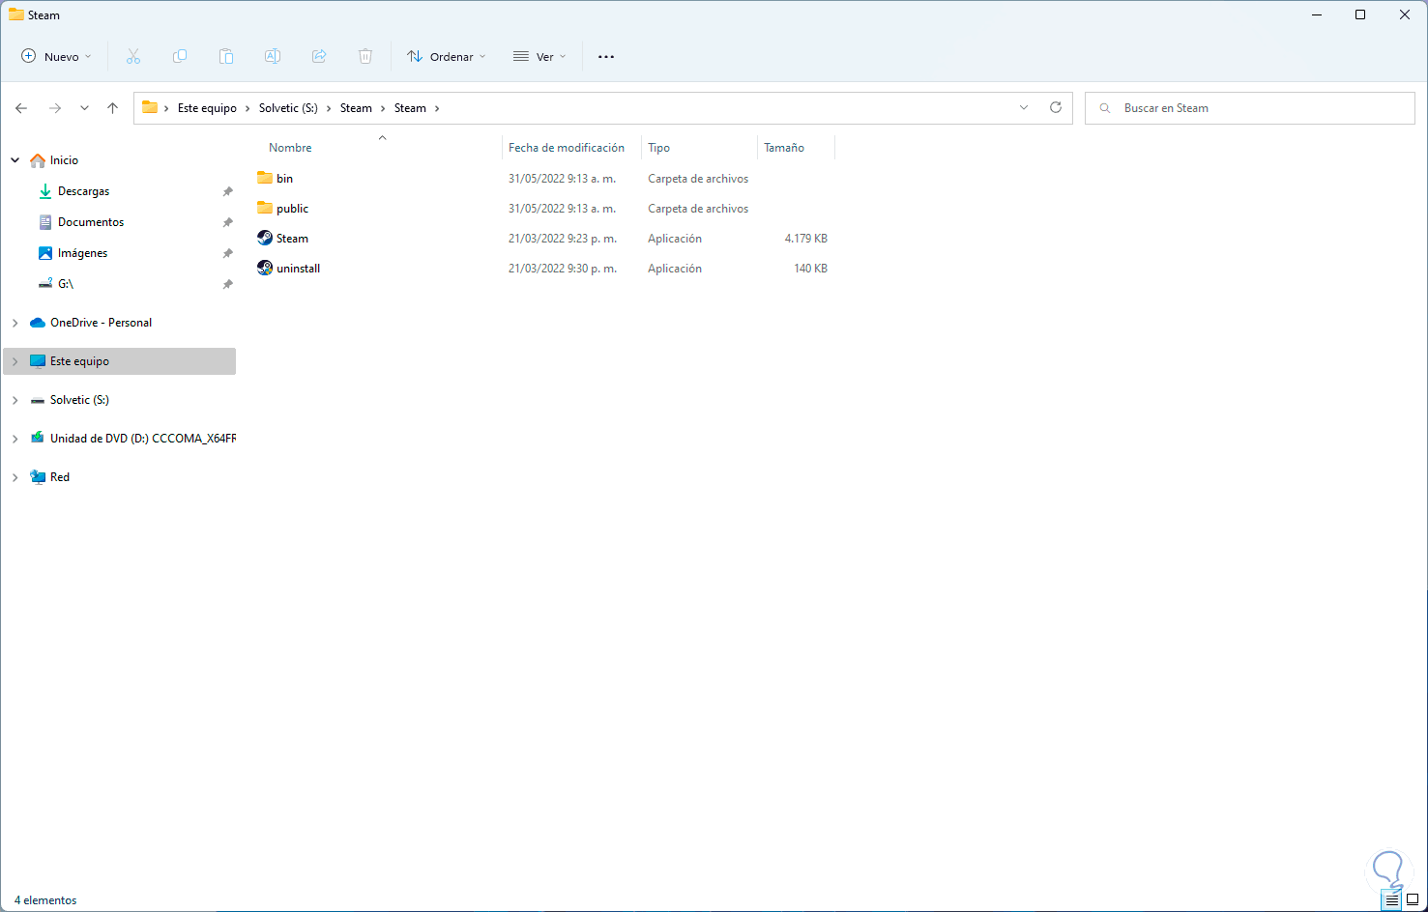Navigate up one folder level
The width and height of the screenshot is (1428, 912).
coord(113,108)
